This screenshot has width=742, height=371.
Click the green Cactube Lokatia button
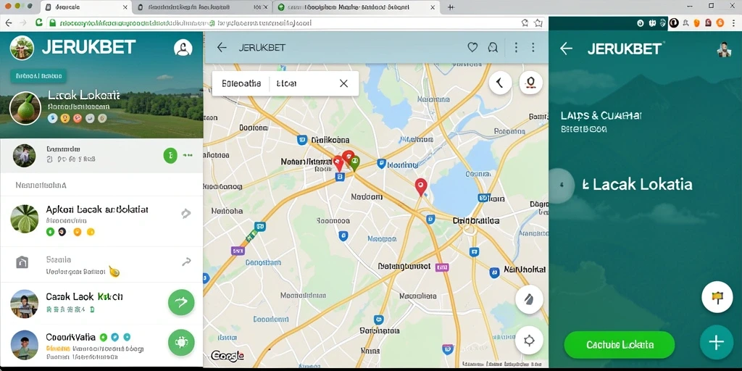point(620,345)
